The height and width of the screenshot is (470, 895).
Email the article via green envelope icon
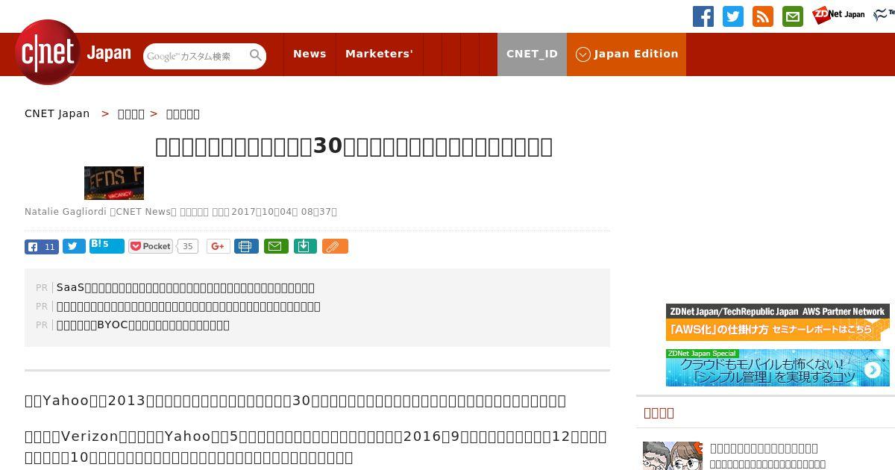[x=276, y=246]
